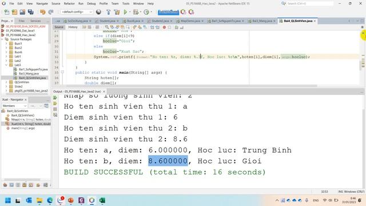Image resolution: width=366 pixels, height=206 pixels.
Task: Open the Windows Start menu
Action: click(7, 200)
